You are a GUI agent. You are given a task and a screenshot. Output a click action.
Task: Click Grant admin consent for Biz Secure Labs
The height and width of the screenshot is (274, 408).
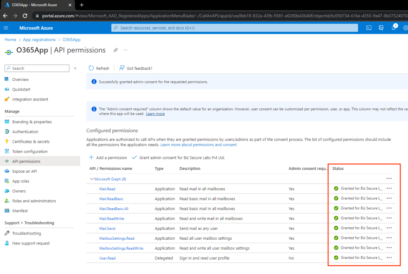tap(178, 158)
